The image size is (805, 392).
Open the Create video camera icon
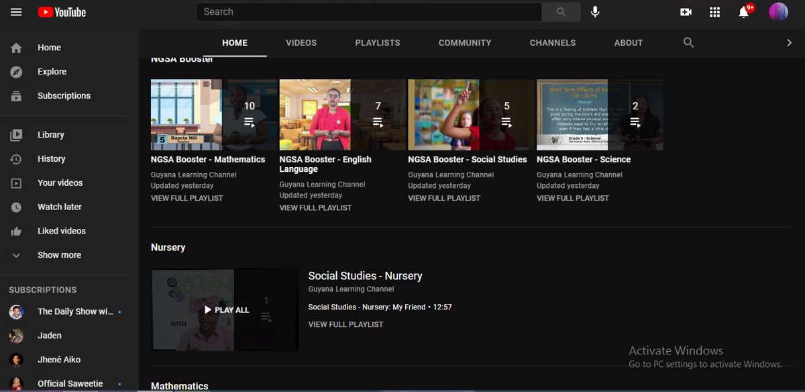coord(686,12)
